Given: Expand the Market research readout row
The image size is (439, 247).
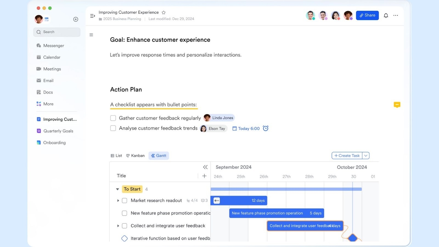Looking at the screenshot, I should point(118,201).
